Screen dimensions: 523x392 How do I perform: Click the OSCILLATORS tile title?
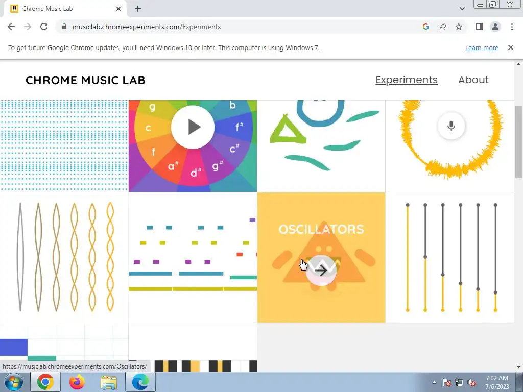tap(321, 229)
